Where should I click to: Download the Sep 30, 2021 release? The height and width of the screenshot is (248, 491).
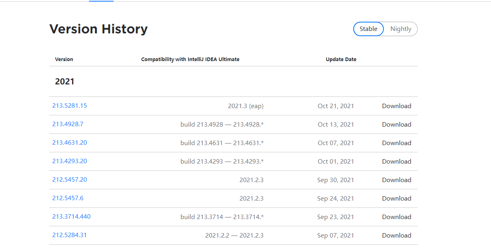(396, 180)
